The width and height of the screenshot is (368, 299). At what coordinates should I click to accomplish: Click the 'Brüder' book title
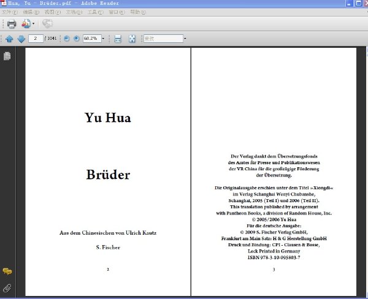[x=108, y=175]
